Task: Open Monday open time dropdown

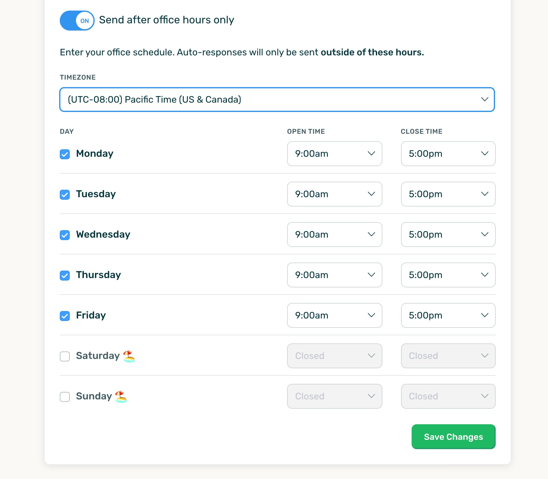Action: click(335, 154)
